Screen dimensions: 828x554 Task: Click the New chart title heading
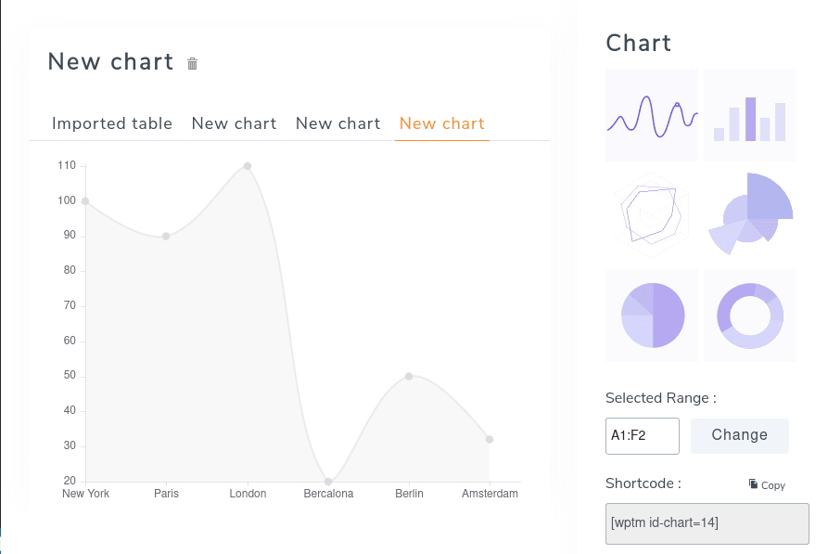point(110,62)
